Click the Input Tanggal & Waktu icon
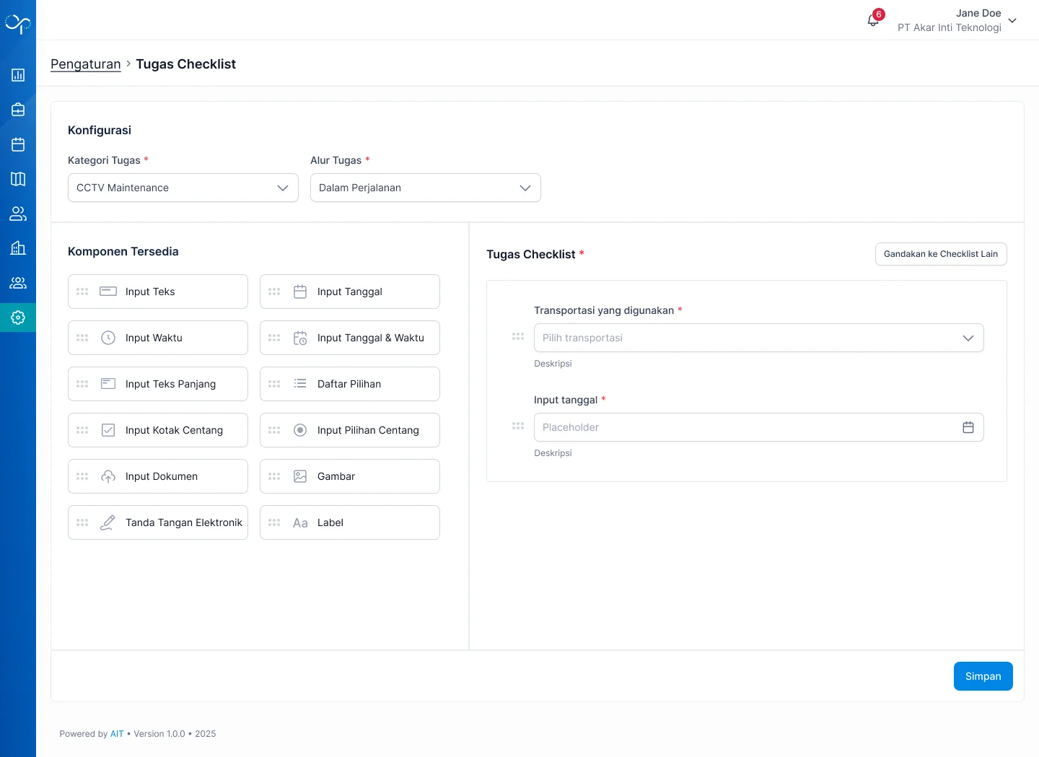Screen dimensions: 1039x757 (x=300, y=338)
